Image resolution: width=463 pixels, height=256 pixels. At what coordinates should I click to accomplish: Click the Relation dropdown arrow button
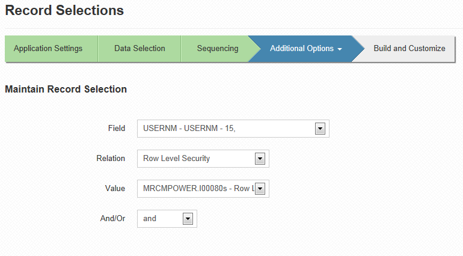point(260,159)
